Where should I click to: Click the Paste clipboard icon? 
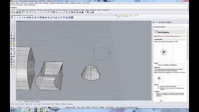[30, 12]
